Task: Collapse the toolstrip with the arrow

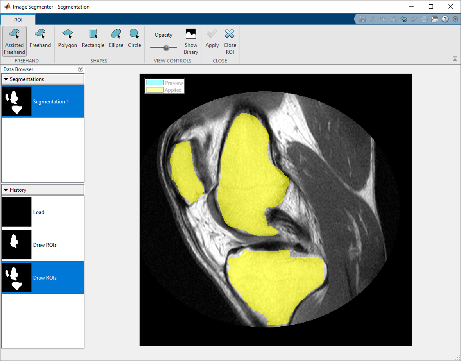Action: point(455,59)
